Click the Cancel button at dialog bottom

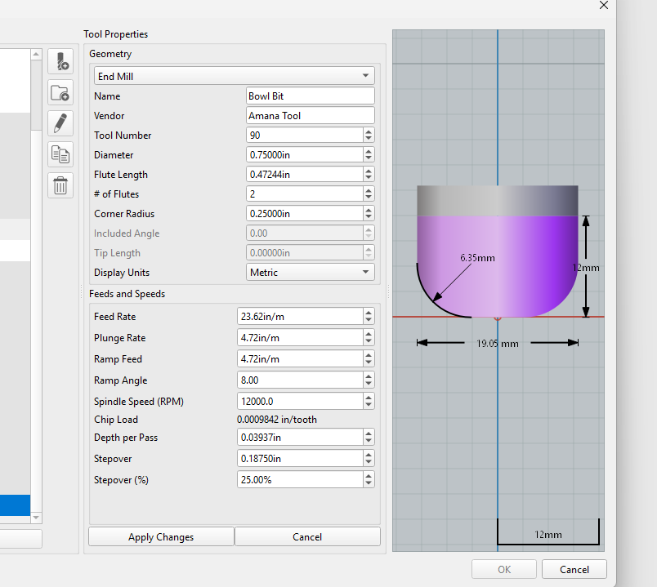pyautogui.click(x=574, y=569)
